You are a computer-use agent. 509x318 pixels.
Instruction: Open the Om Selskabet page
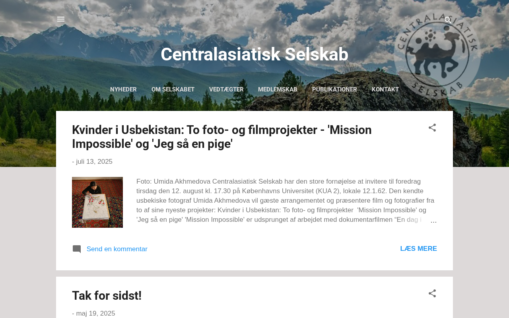point(173,89)
